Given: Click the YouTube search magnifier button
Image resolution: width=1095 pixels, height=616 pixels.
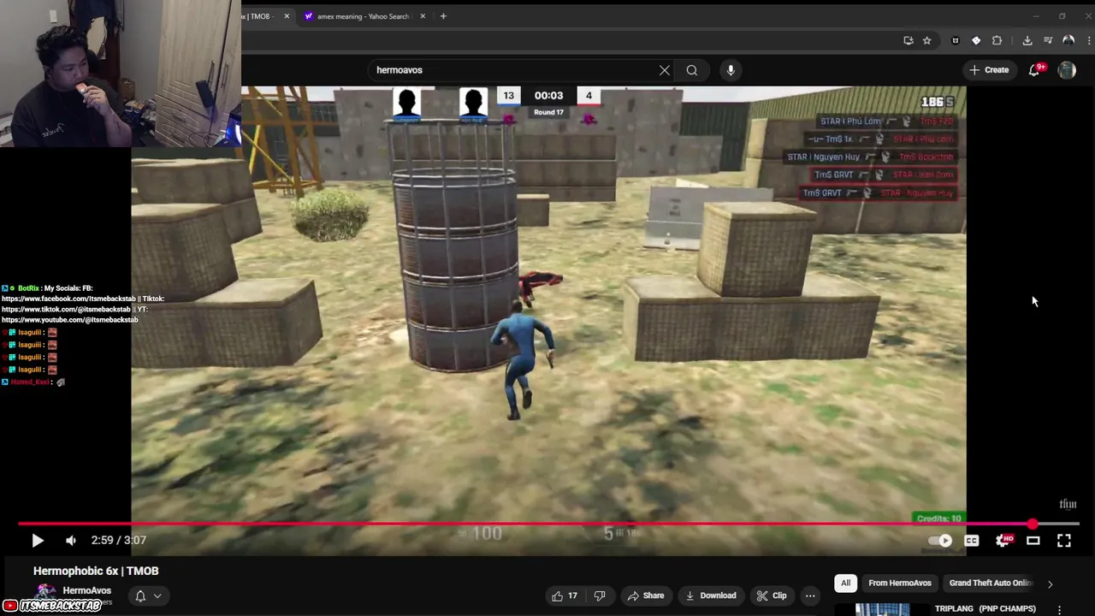Looking at the screenshot, I should [692, 70].
